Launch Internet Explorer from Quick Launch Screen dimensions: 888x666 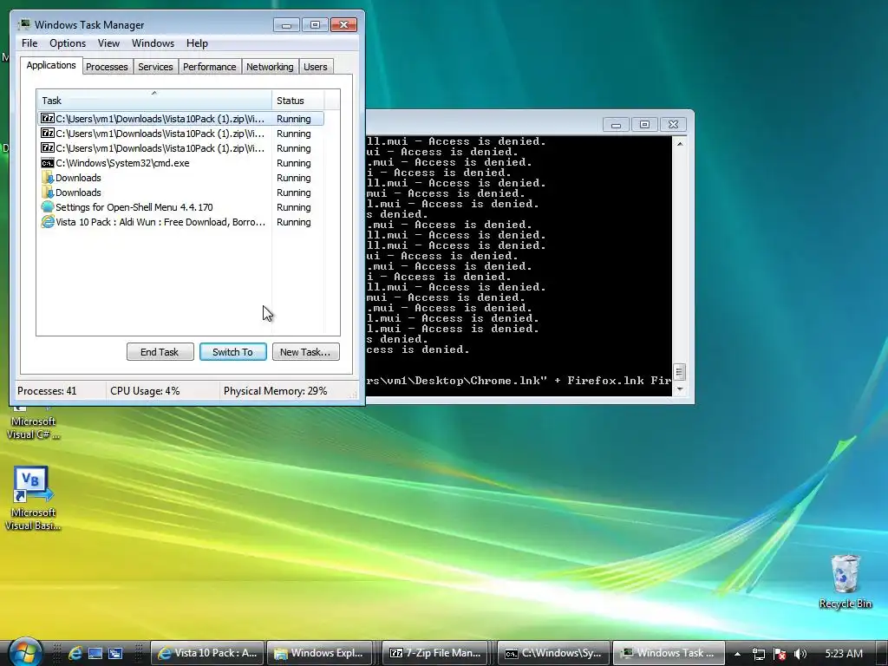[x=75, y=653]
